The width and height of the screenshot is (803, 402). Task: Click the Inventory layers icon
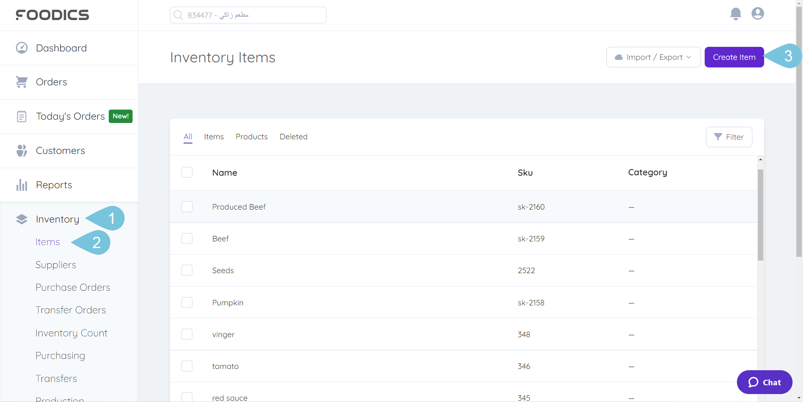pos(22,219)
